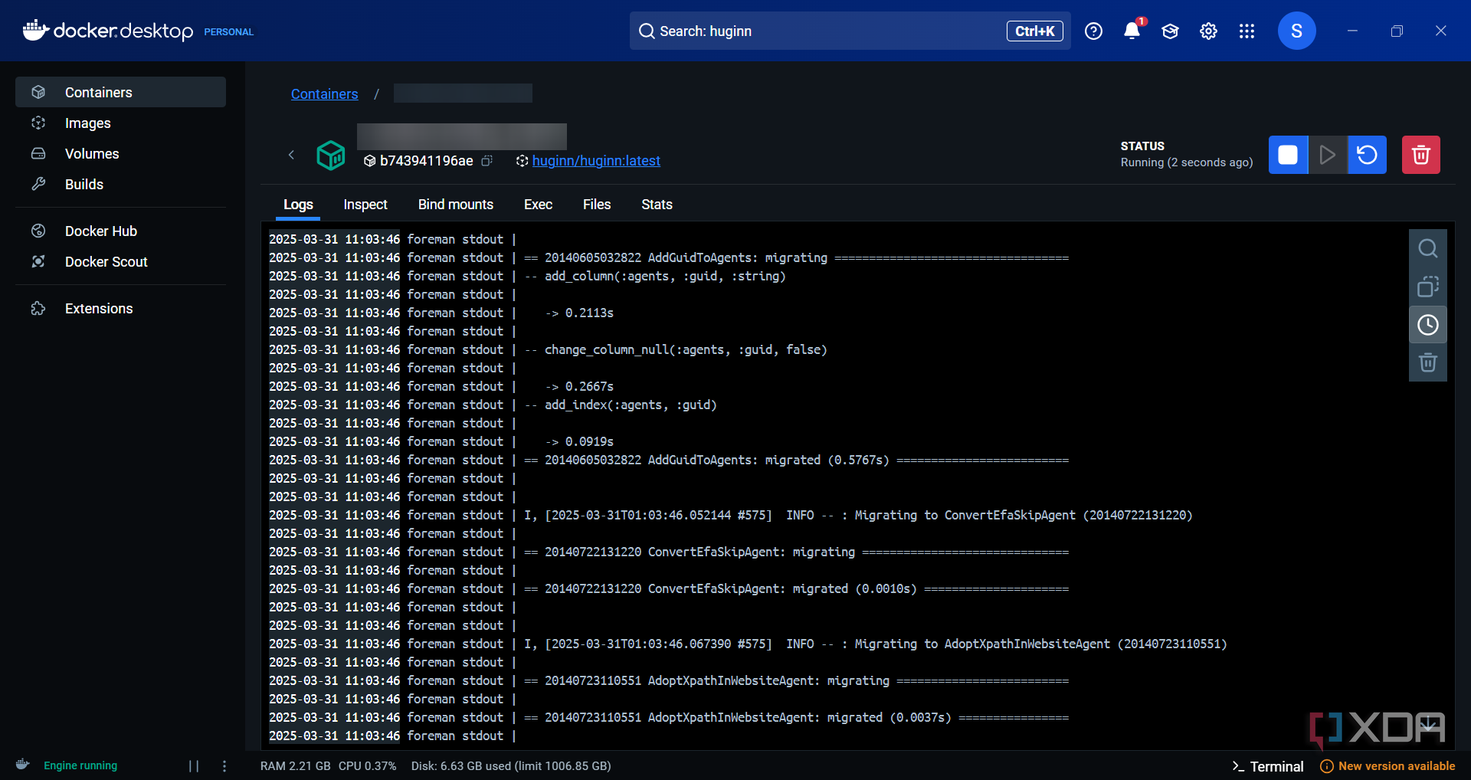Viewport: 1471px width, 780px height.
Task: Click the Containers breadcrumb link
Action: pyautogui.click(x=324, y=93)
